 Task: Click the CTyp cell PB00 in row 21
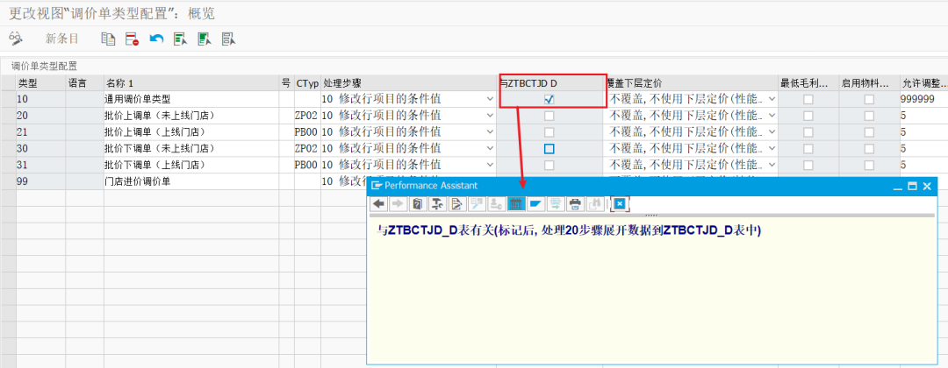click(307, 132)
